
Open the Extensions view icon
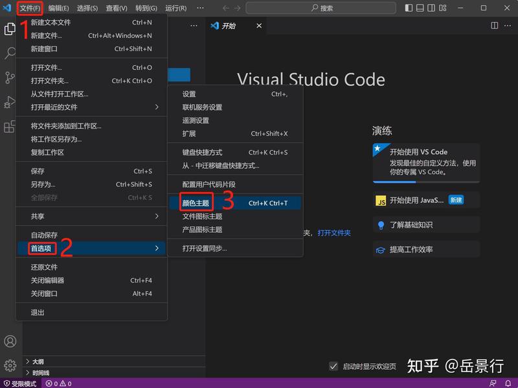tap(10, 126)
